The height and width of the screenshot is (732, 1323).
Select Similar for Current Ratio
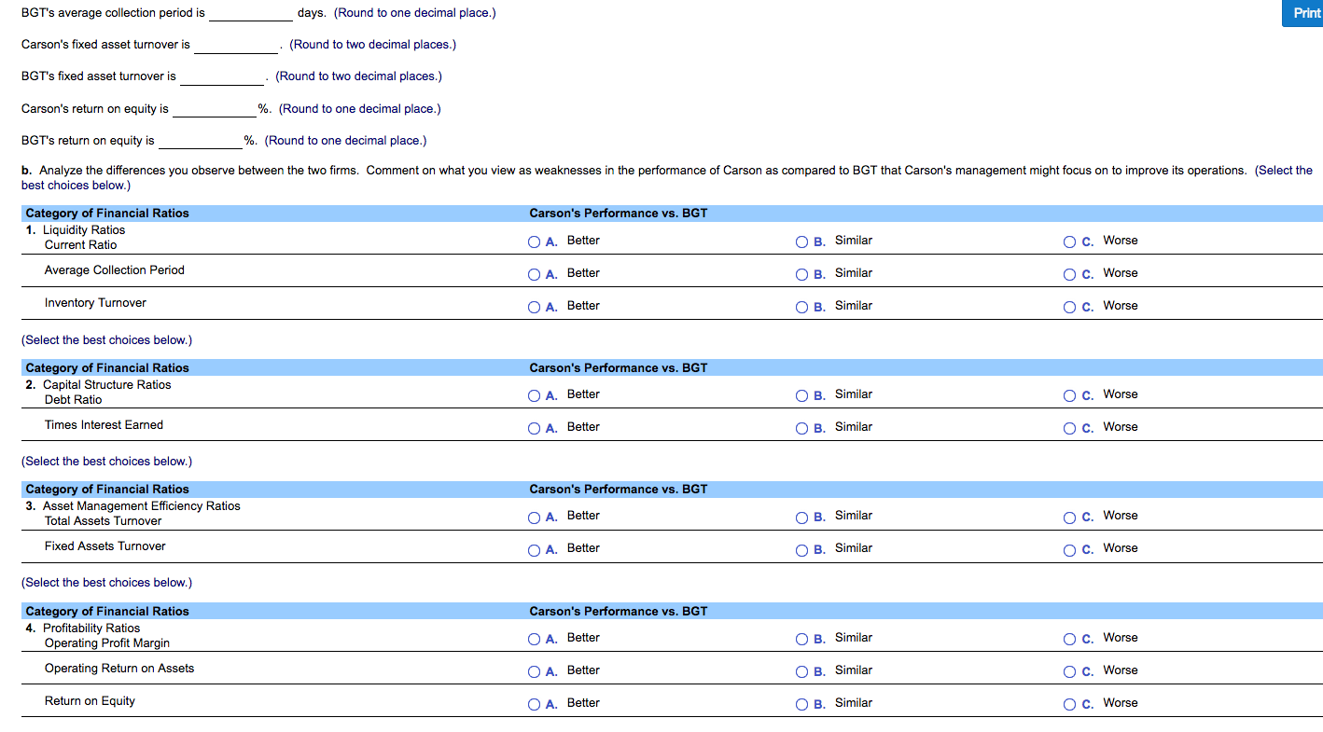coord(801,242)
